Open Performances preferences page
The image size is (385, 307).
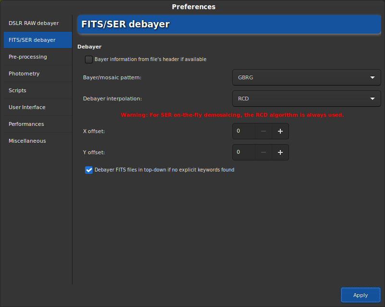(26, 124)
